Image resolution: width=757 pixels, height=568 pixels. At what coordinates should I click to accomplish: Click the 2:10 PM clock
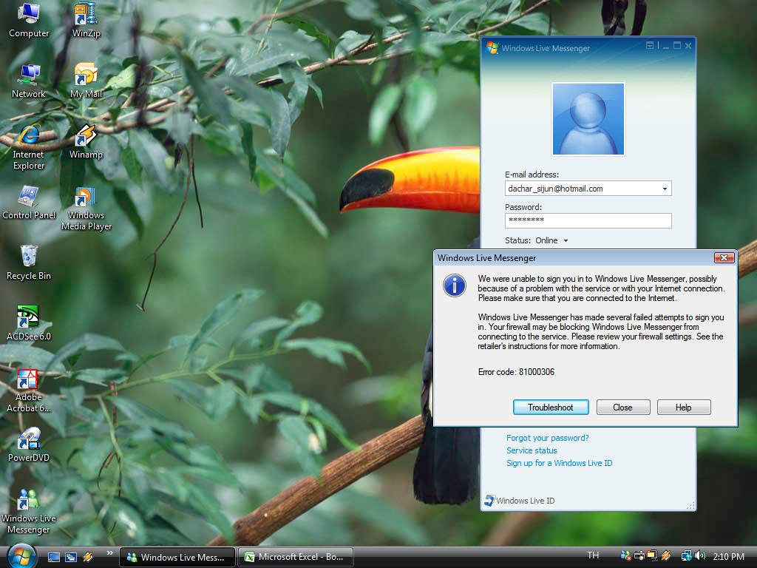[728, 556]
